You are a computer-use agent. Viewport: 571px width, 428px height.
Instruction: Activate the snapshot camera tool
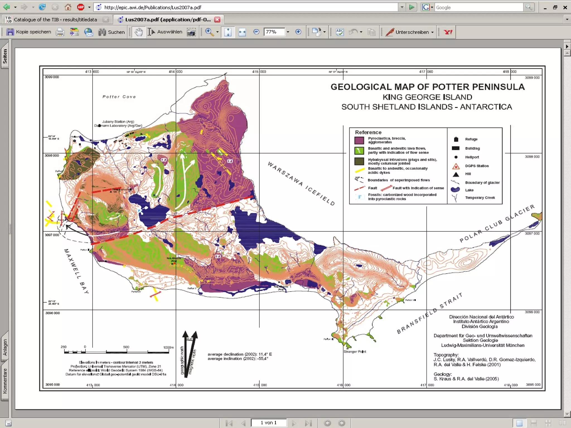tap(191, 32)
